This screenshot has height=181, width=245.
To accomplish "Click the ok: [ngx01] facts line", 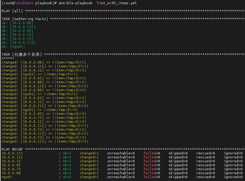I will (13, 46).
